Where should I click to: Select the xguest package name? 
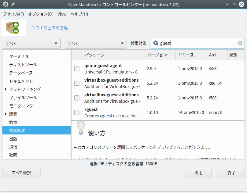pyautogui.click(x=91, y=109)
